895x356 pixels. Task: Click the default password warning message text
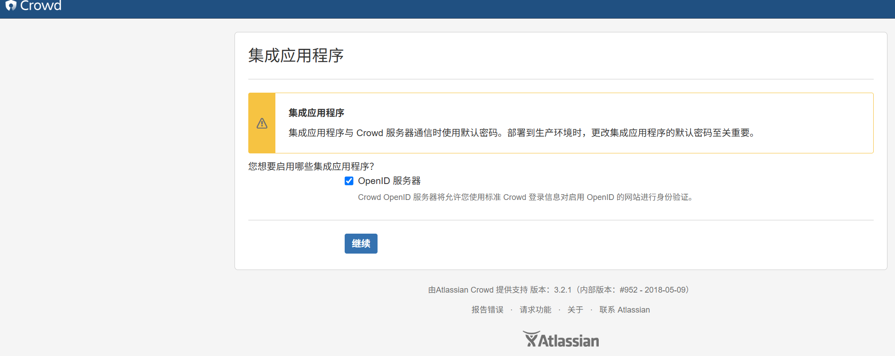point(521,133)
